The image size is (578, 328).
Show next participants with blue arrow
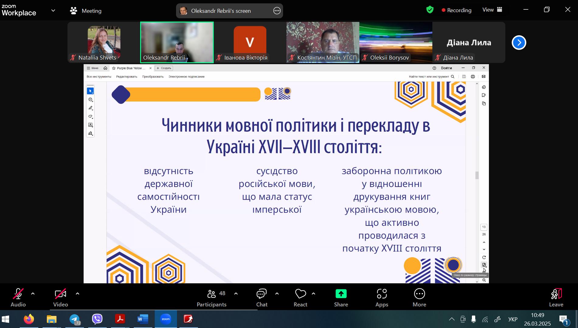519,43
